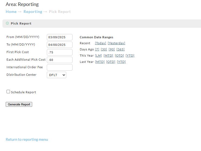Select This Year [YTD] range
This screenshot has height=151, width=201.
coord(130,56)
